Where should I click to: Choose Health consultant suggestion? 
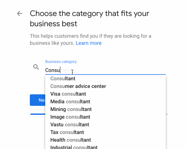(x=106, y=140)
